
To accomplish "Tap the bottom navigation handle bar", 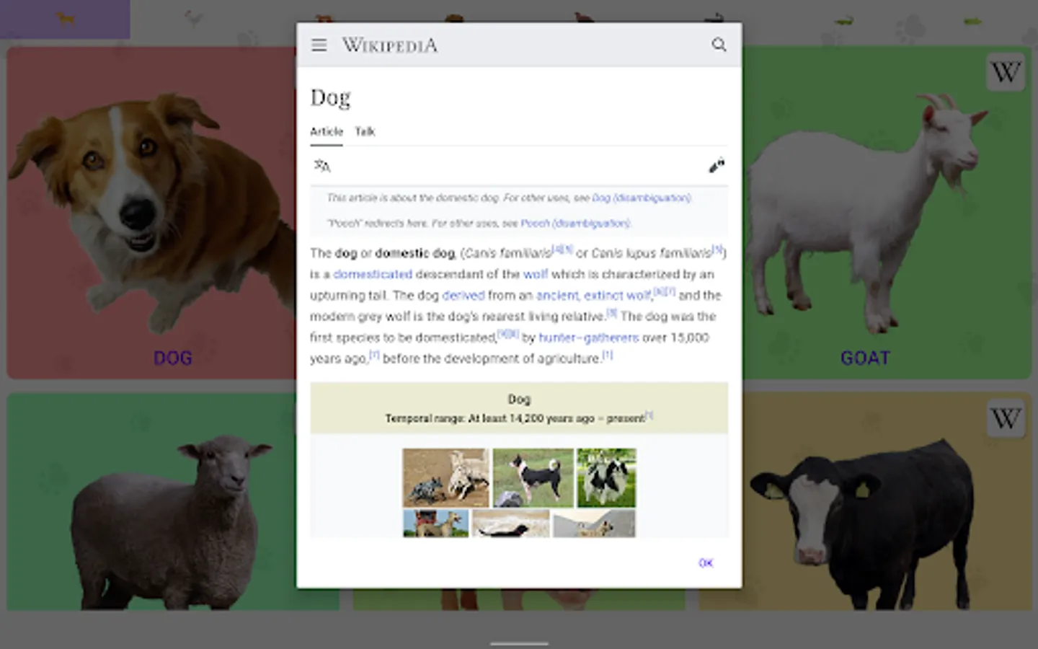I will pos(519,643).
